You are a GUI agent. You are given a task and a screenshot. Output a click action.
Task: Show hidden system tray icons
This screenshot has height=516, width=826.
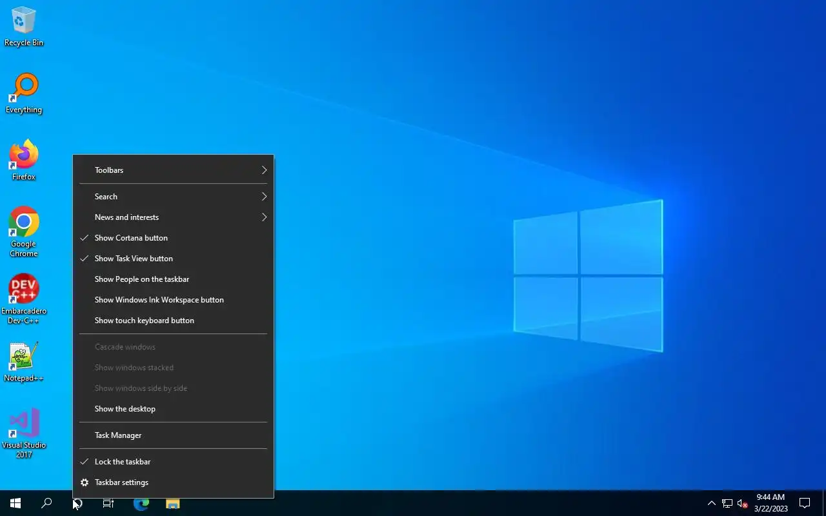(711, 503)
